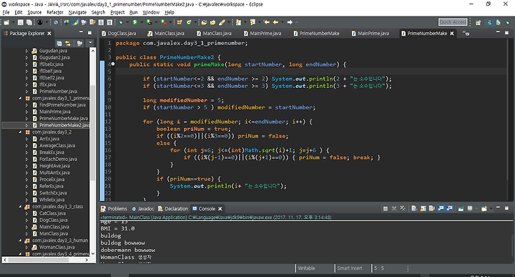Click Remove All Terminated Launches double-X icon
This screenshot has width=515, height=277.
click(403, 209)
